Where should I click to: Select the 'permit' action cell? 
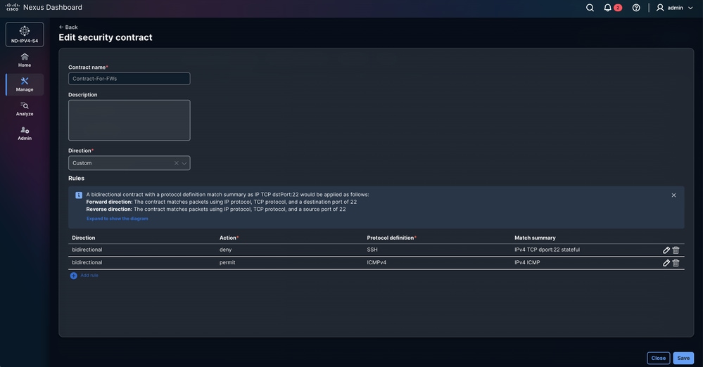point(227,262)
